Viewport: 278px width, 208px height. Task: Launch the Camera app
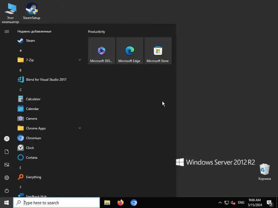pyautogui.click(x=49, y=119)
